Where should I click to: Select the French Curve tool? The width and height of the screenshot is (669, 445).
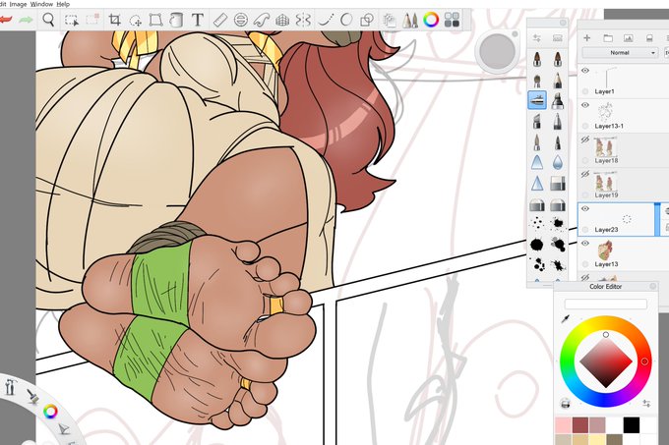pyautogui.click(x=261, y=20)
